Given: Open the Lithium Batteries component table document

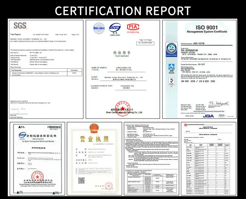Looking at the screenshot, I should (209, 159).
